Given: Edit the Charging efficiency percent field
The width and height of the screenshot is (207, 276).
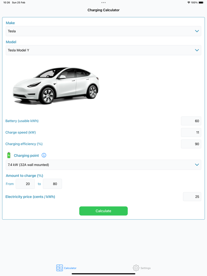Looking at the screenshot, I should 191,144.
